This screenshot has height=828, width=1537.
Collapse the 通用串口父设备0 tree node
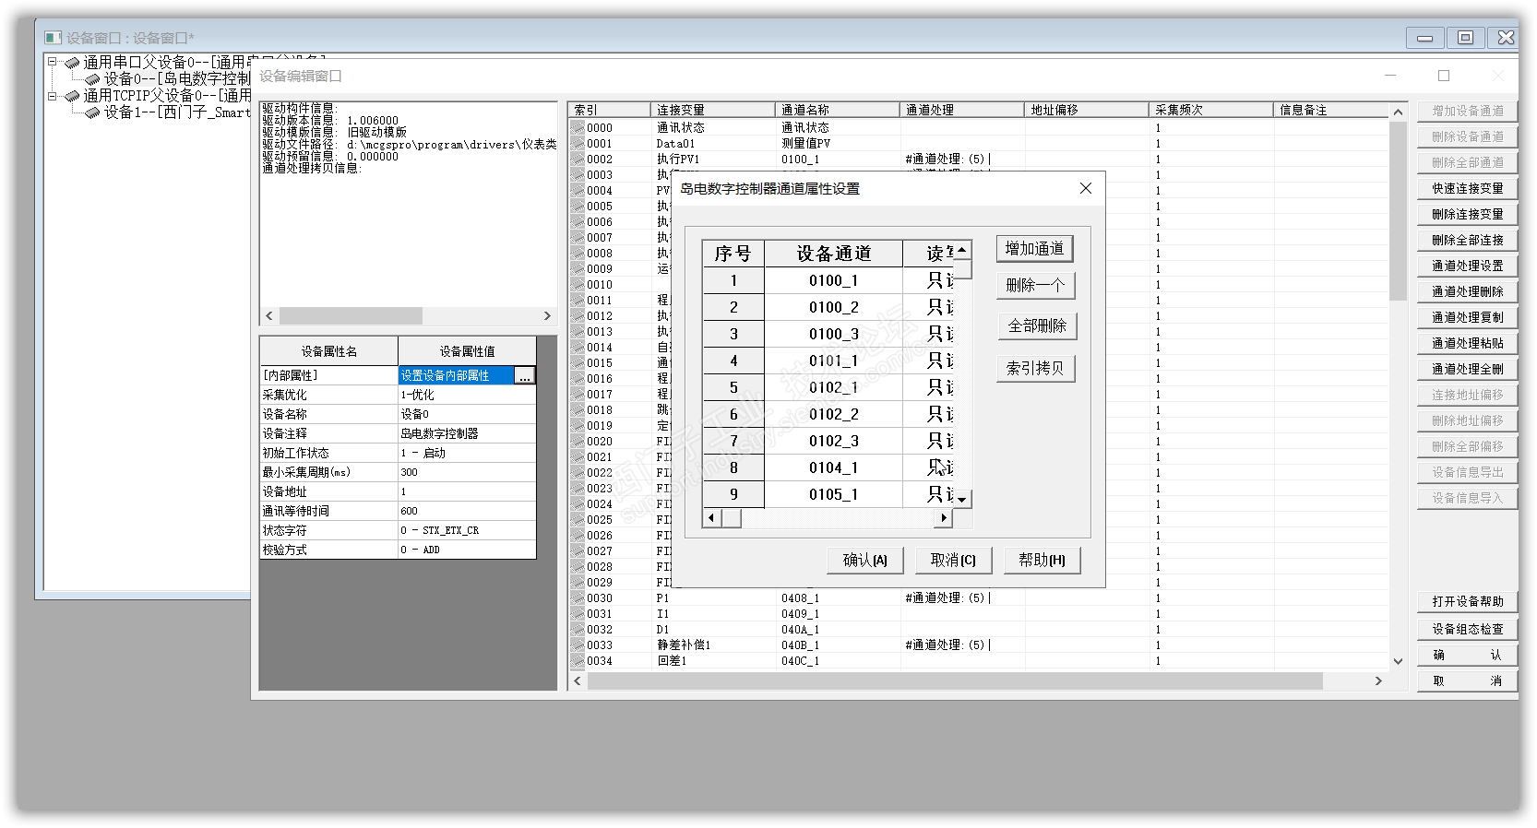click(53, 62)
